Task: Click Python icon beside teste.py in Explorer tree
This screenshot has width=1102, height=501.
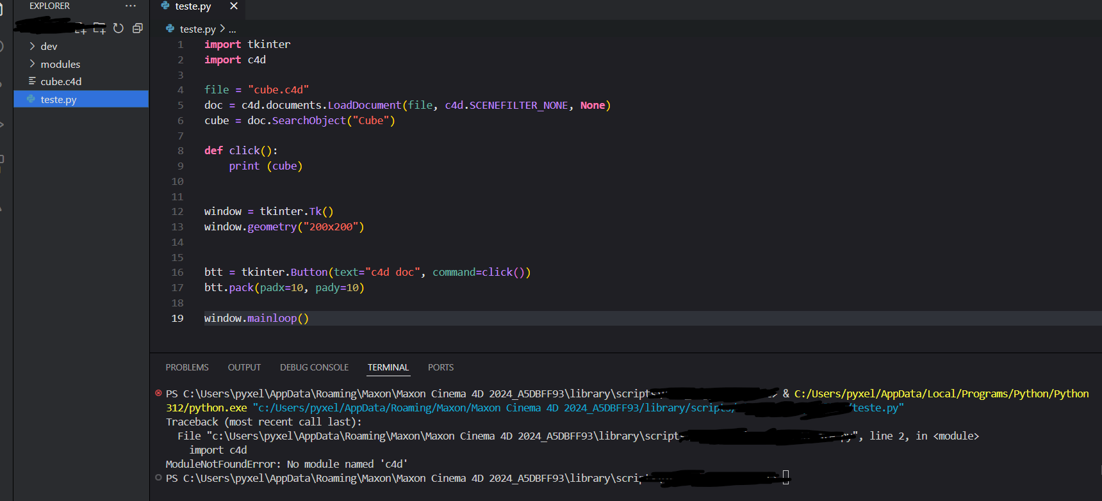Action: point(31,99)
